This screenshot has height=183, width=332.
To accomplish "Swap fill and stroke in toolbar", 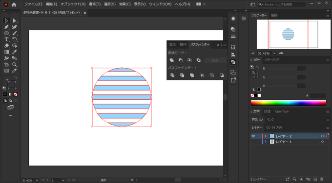I will 16,78.
